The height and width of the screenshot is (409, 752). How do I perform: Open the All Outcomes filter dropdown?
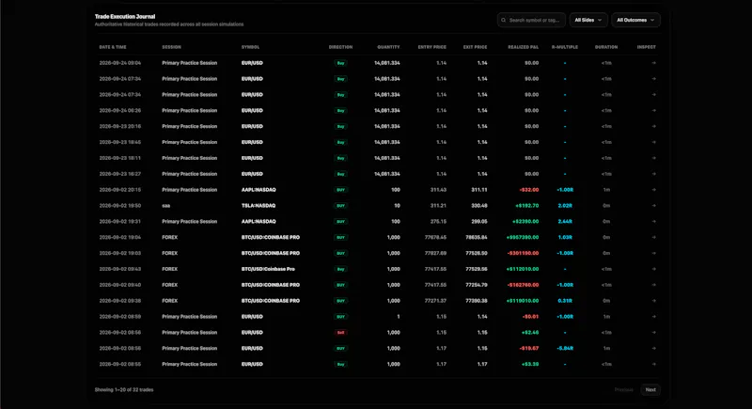coord(635,20)
